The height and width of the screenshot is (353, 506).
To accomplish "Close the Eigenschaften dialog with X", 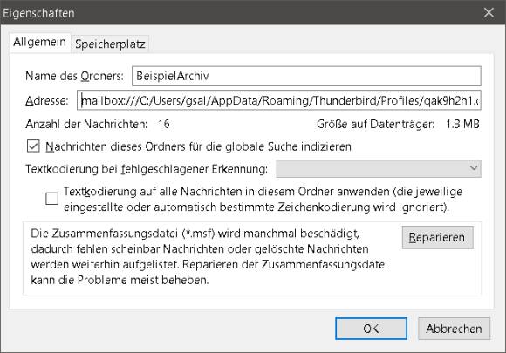I will tap(489, 12).
